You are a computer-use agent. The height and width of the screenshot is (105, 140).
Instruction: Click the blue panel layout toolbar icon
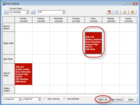(x=117, y=12)
